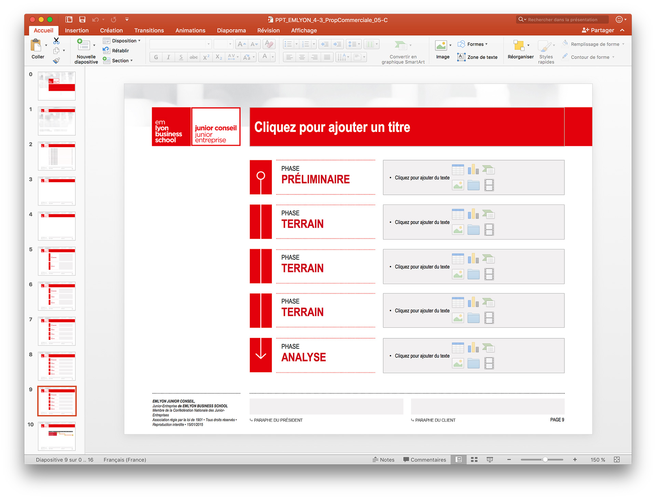The height and width of the screenshot is (499, 656).
Task: Toggle bold G formatting
Action: (x=156, y=57)
